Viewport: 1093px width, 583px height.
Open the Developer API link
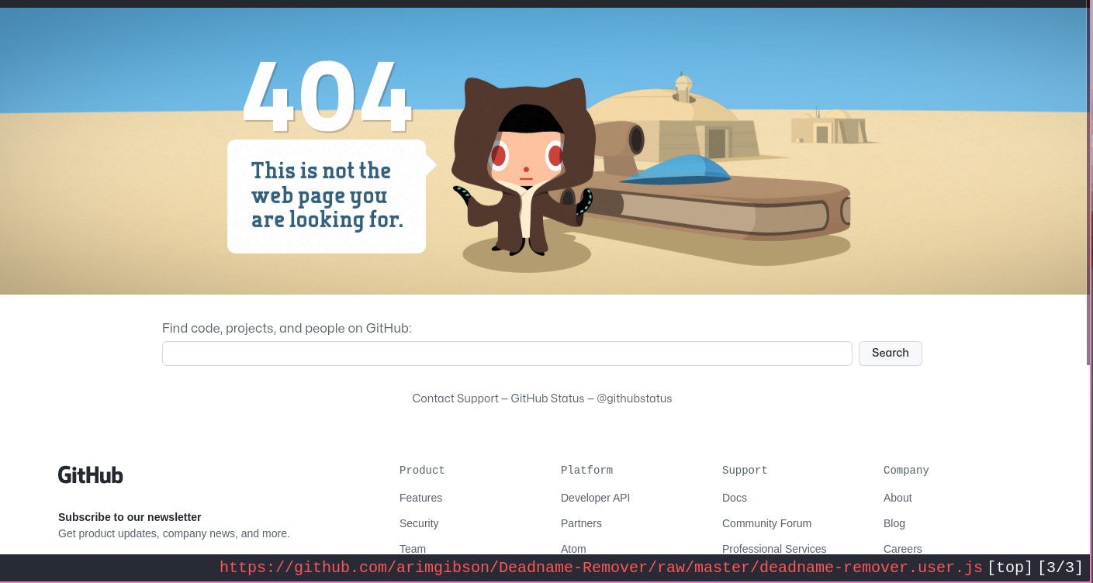(595, 498)
